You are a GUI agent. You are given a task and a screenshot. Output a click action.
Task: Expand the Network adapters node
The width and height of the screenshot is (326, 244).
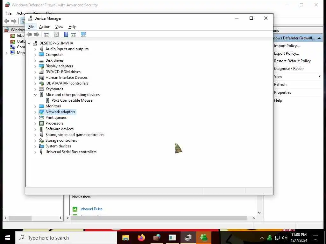tap(35, 112)
